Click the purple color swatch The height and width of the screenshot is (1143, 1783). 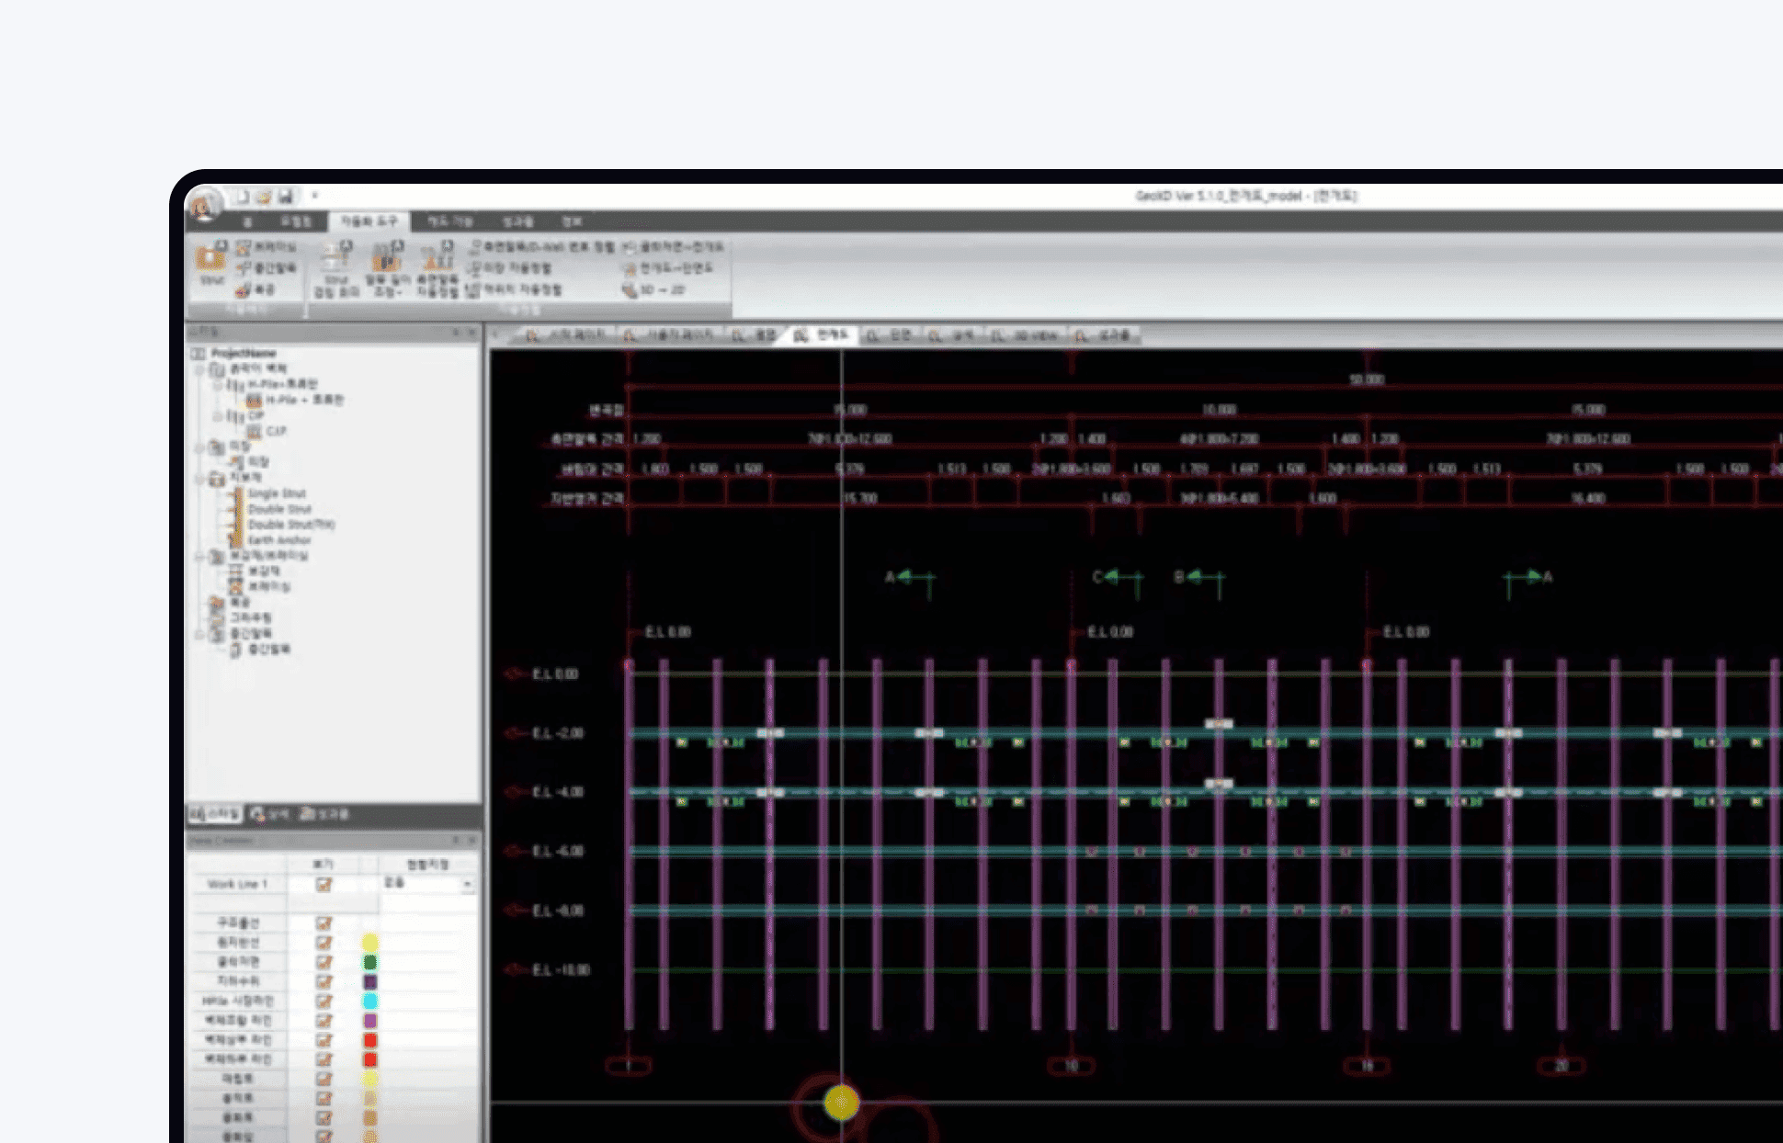[370, 1020]
